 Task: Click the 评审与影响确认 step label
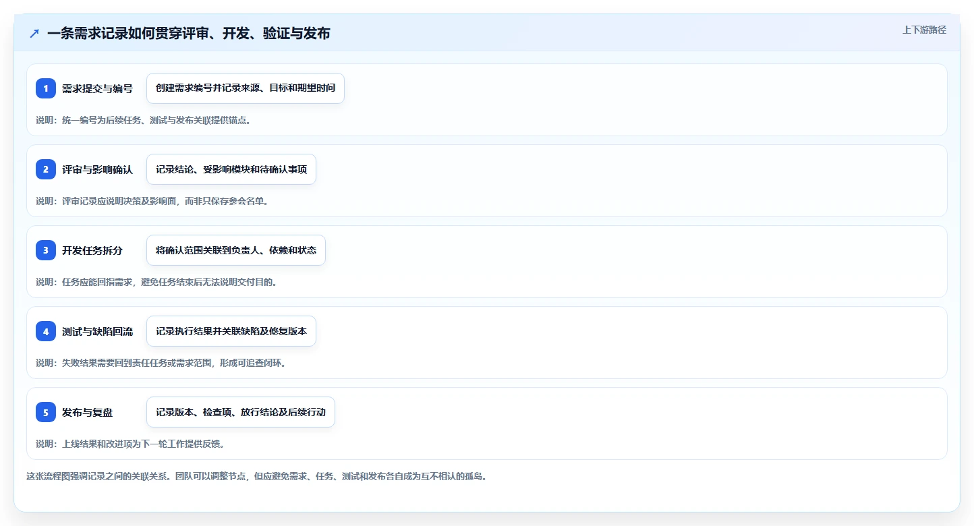click(x=97, y=169)
